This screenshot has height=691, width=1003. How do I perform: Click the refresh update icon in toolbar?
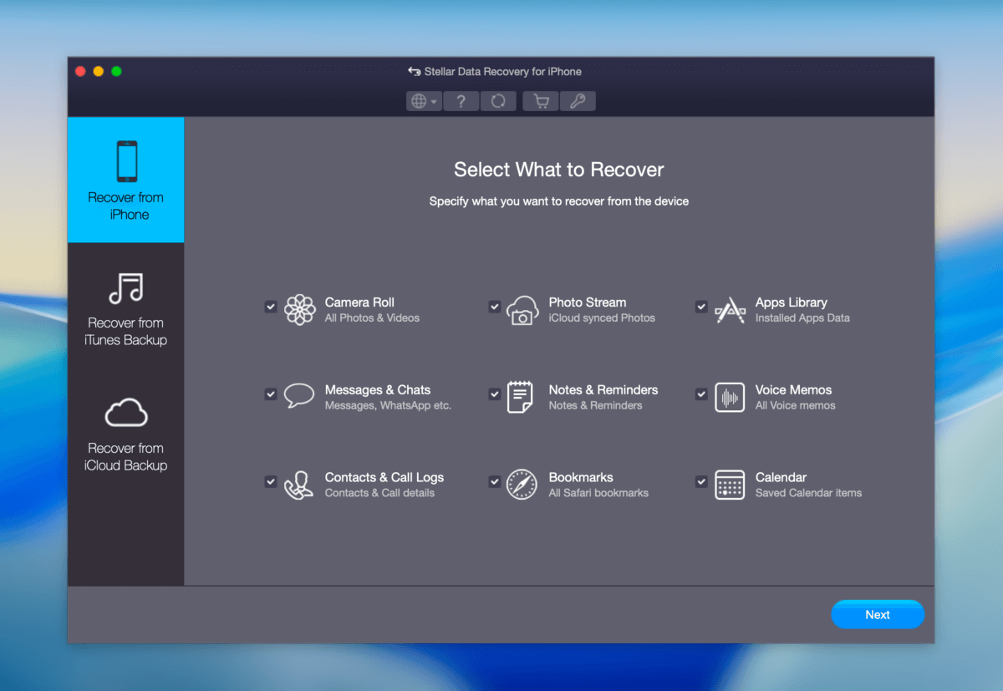[498, 101]
